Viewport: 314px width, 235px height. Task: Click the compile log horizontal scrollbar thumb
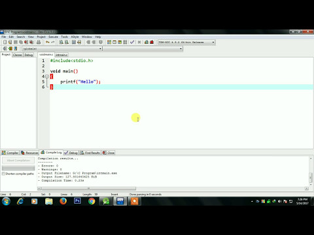coord(88,189)
